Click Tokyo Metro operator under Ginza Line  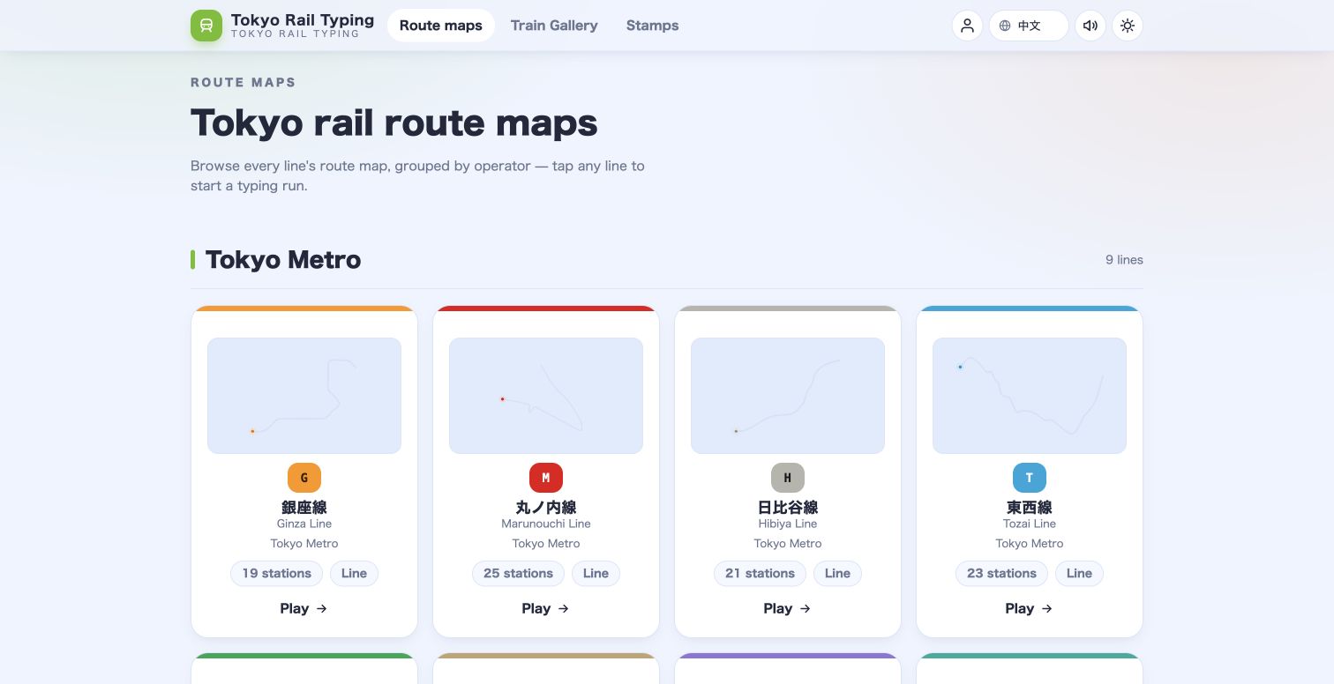304,543
